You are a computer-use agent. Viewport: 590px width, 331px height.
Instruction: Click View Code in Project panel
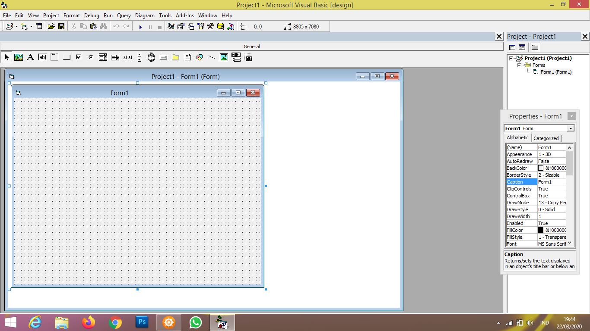coord(512,47)
